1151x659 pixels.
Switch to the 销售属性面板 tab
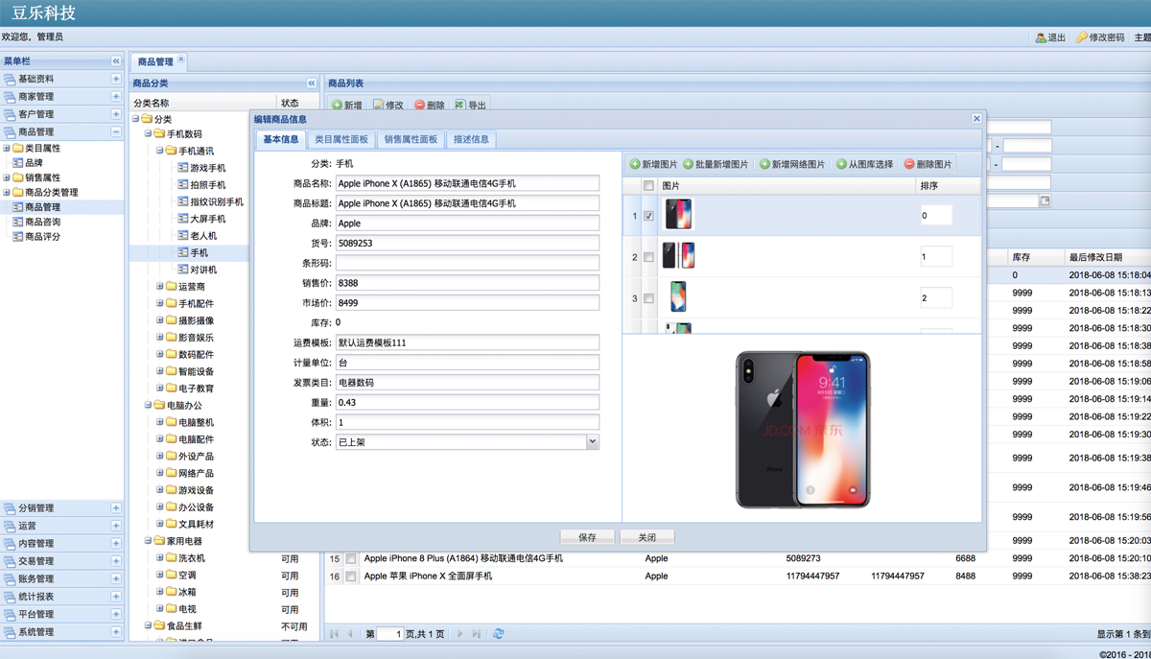[x=411, y=139]
